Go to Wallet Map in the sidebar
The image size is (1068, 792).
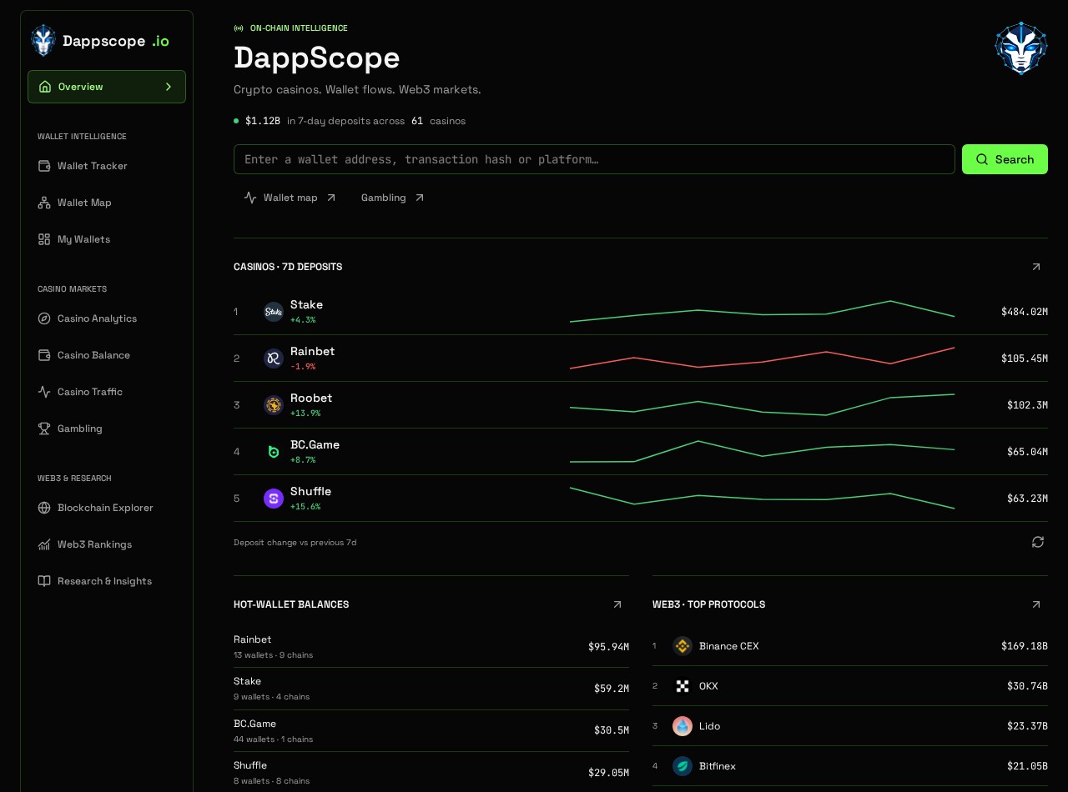(107, 203)
